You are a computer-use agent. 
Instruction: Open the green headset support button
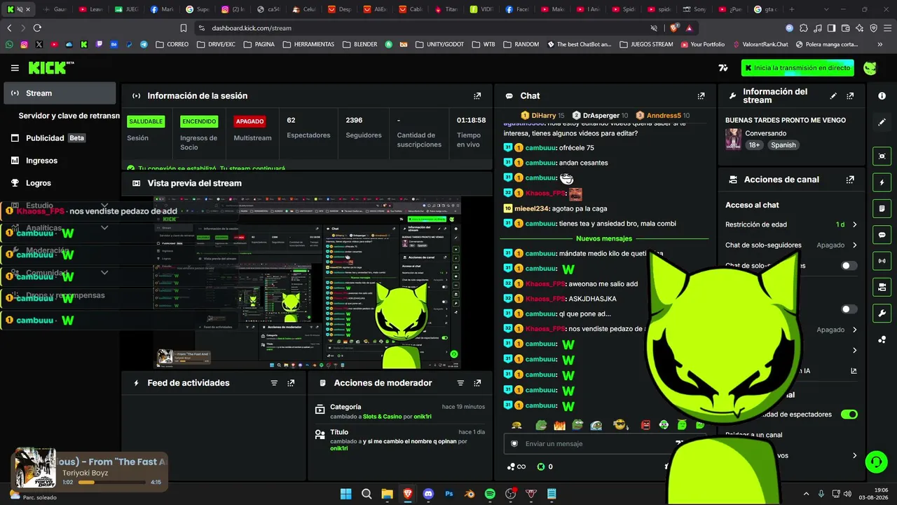[876, 462]
